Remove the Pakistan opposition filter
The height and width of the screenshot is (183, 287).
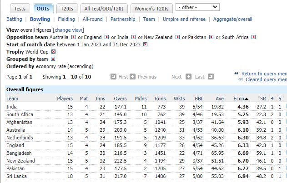211,37
